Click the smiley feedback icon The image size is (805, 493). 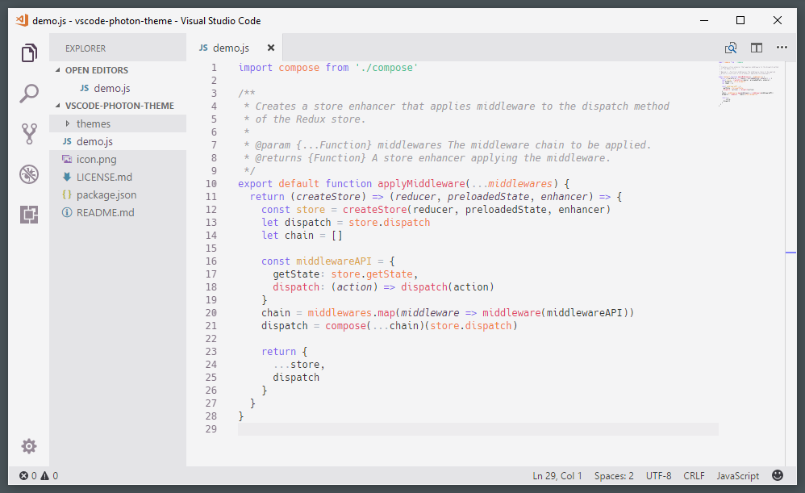pyautogui.click(x=778, y=475)
